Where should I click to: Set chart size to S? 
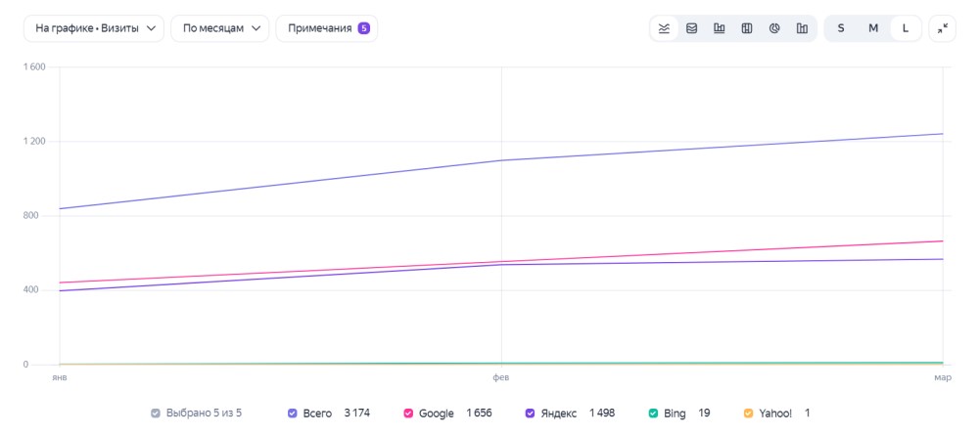point(841,28)
